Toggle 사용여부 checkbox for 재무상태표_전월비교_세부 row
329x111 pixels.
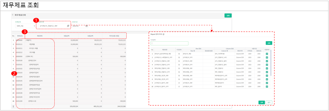tap(267, 68)
